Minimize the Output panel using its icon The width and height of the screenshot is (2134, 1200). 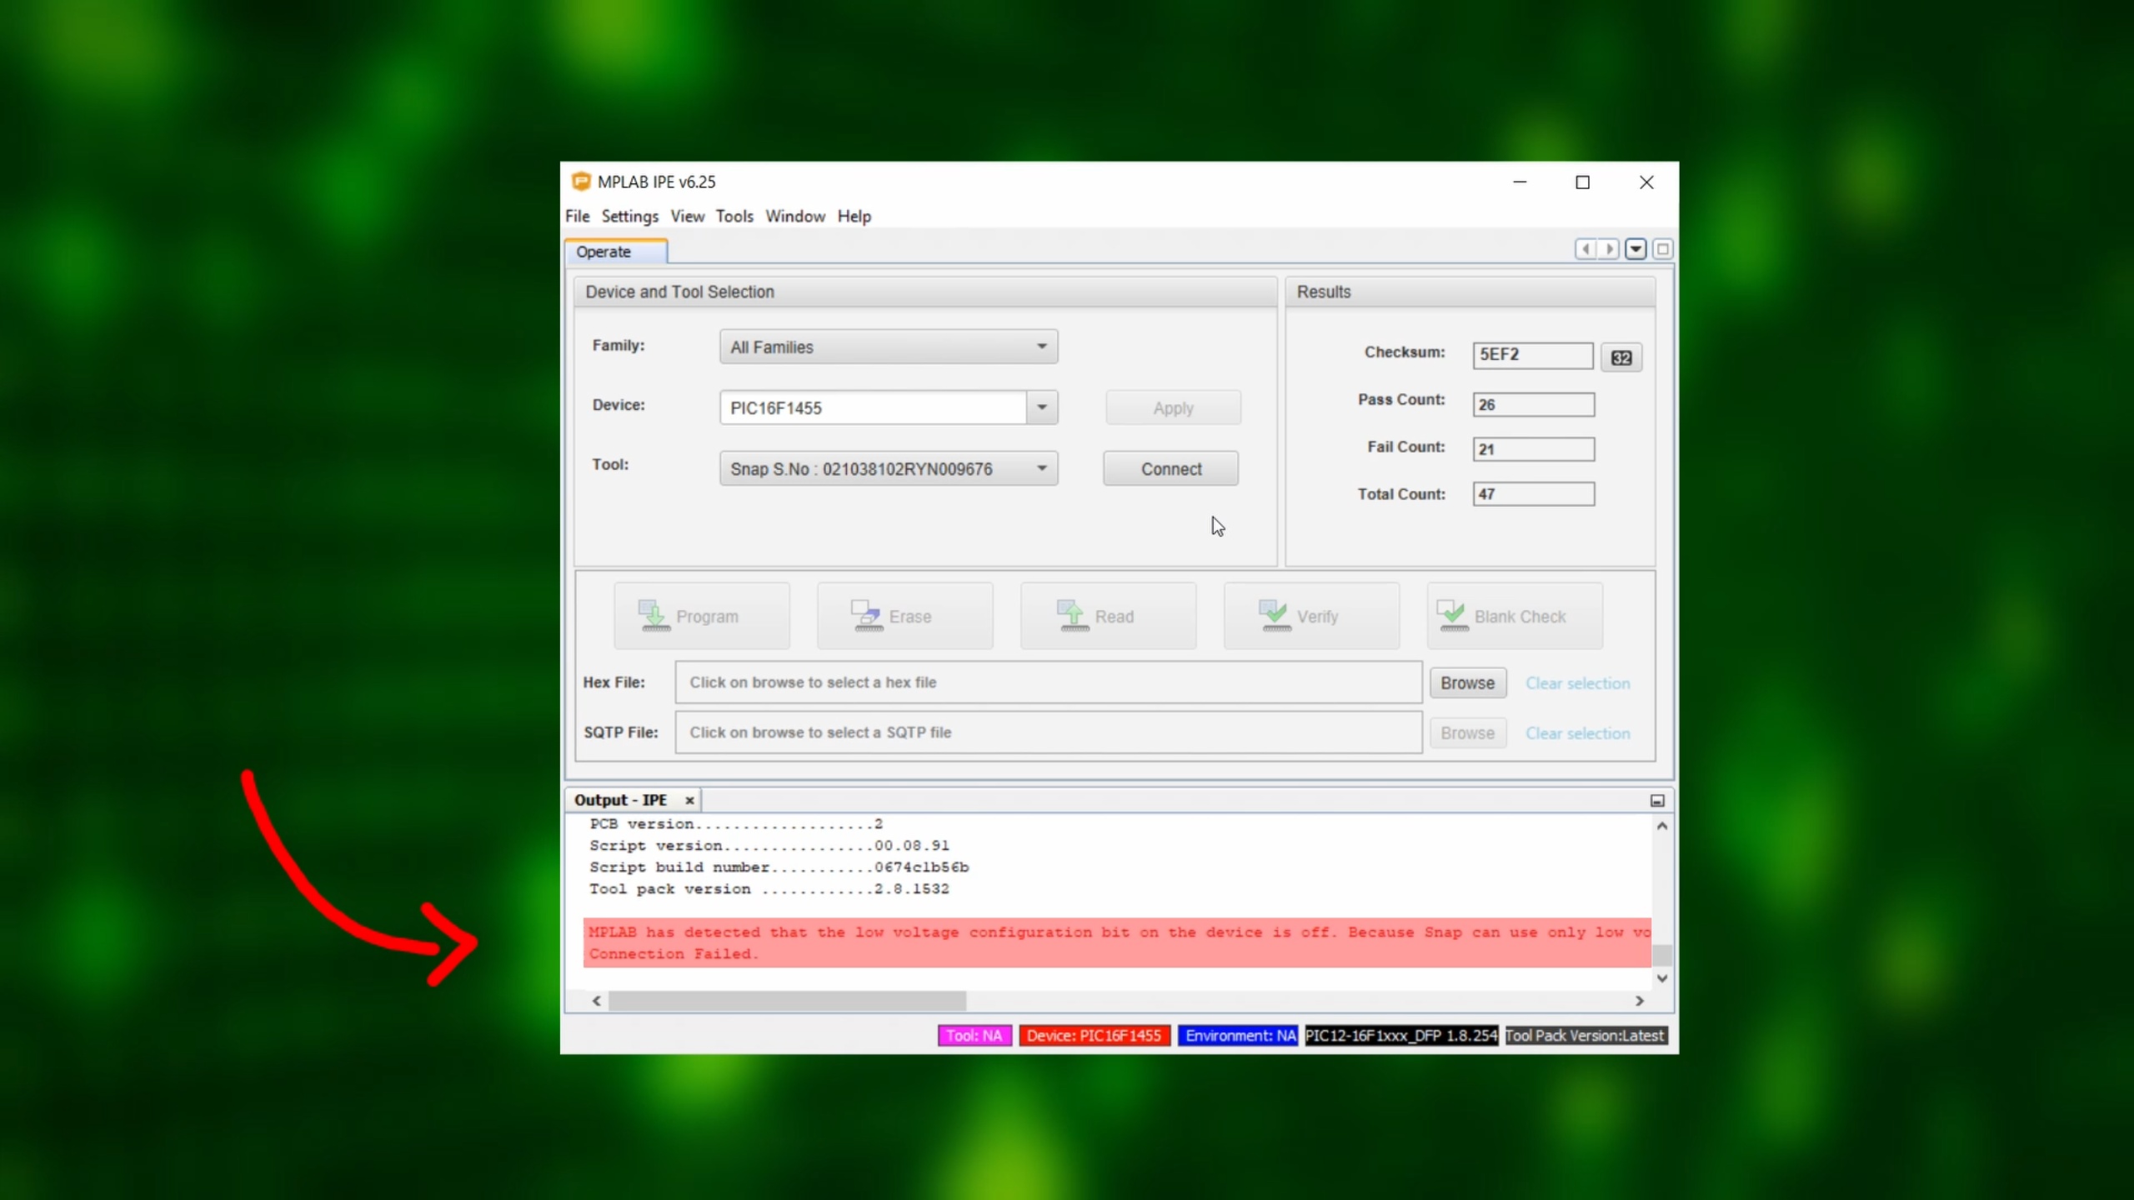(x=1657, y=800)
